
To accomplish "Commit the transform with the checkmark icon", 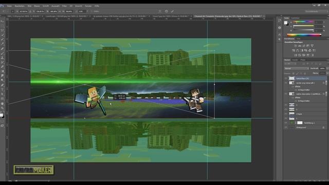I will pos(172,11).
